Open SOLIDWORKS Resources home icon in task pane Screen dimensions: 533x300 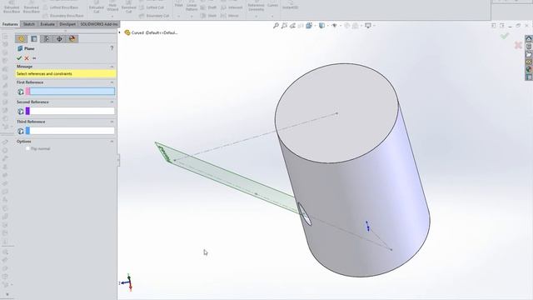click(529, 39)
